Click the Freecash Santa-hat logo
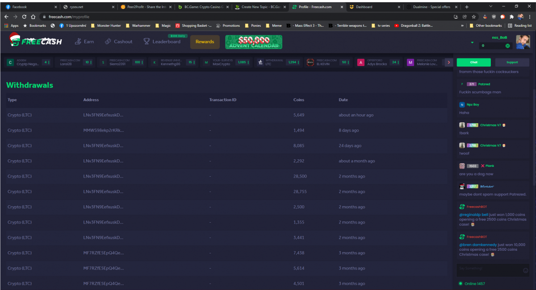This screenshot has height=290, width=536. click(36, 41)
